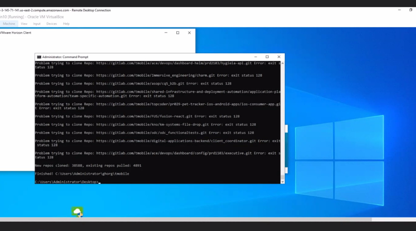Open the Help menu in VirtualBox
The width and height of the screenshot is (416, 231).
[x=66, y=24]
